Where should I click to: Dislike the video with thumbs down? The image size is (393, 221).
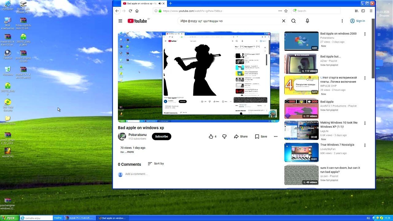224,137
